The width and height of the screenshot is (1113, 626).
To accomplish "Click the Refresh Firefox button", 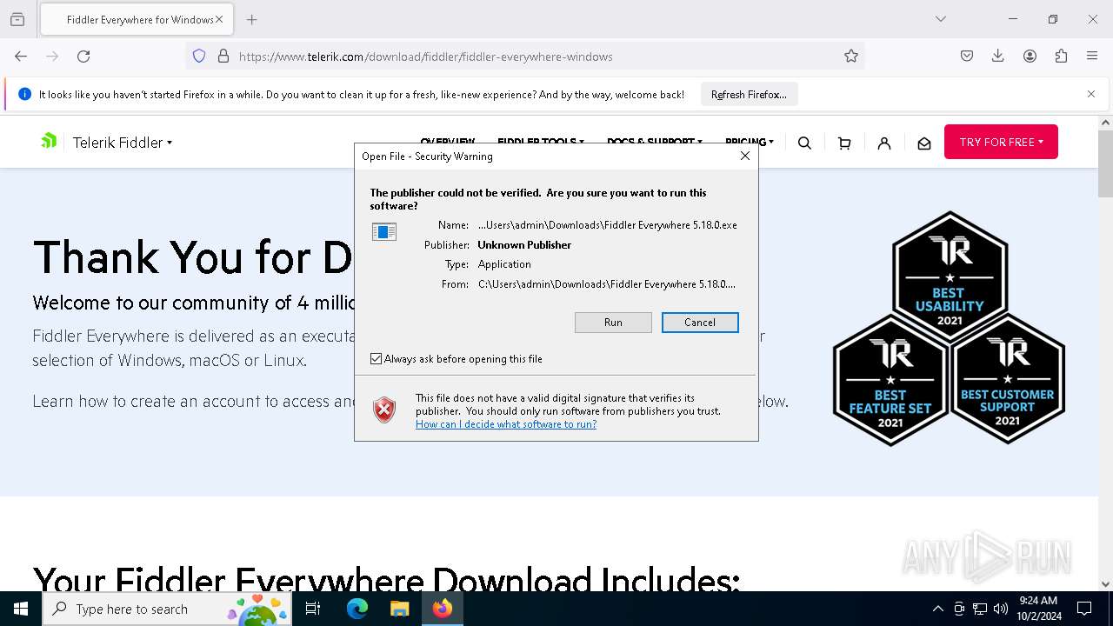I will coord(749,94).
